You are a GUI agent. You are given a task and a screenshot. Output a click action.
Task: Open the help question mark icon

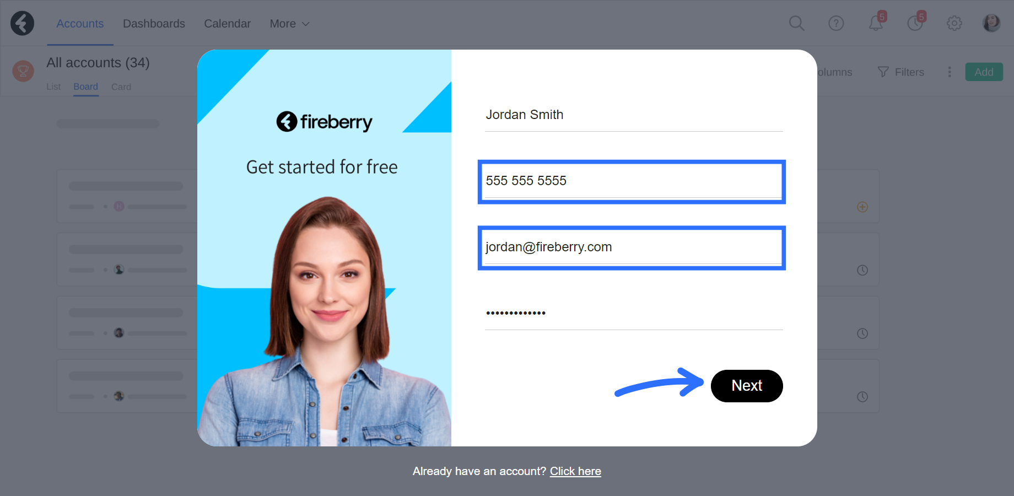(x=836, y=23)
